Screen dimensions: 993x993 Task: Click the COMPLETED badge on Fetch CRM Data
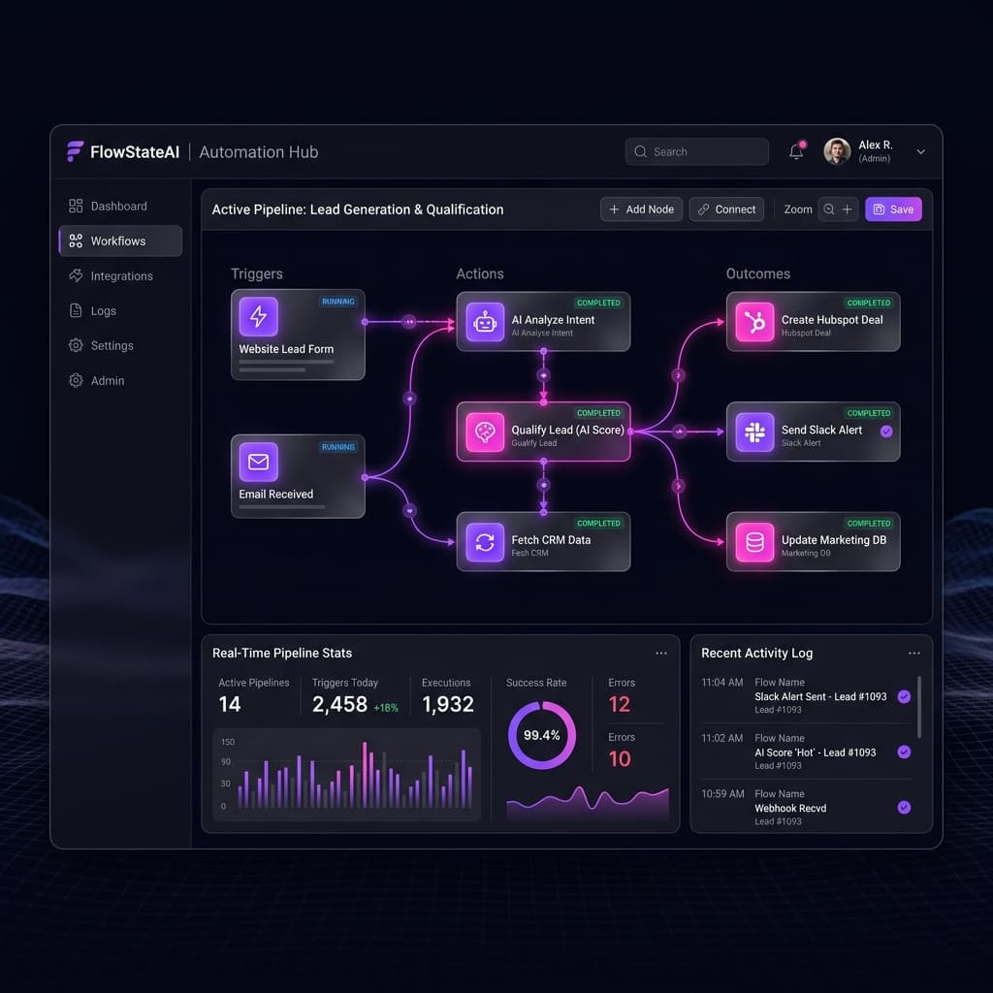pos(598,523)
